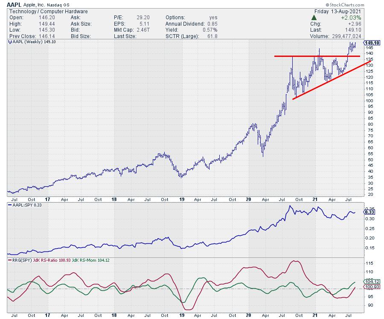Select the horizontal red resistance line

(317, 56)
